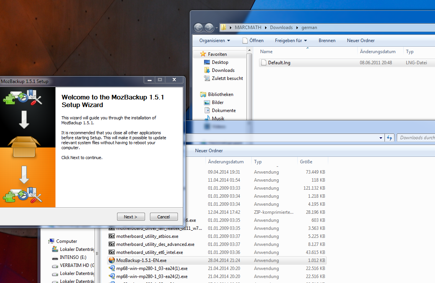Open INTENSO (E:) drive

(x=73, y=257)
